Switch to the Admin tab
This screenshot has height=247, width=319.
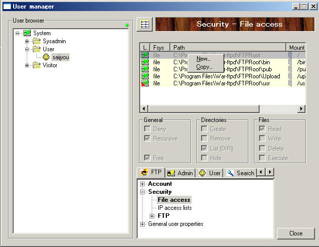click(x=180, y=173)
